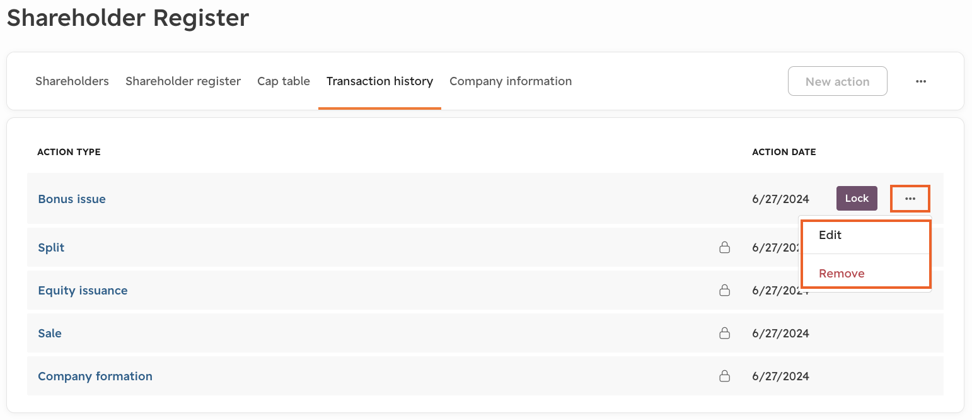
Task: Click the three-dot menu on Bonus issue row
Action: [x=910, y=199]
